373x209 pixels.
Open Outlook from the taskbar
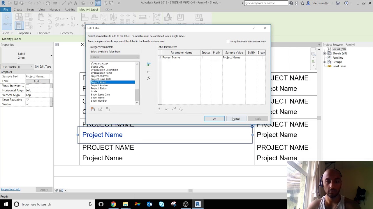click(149, 204)
